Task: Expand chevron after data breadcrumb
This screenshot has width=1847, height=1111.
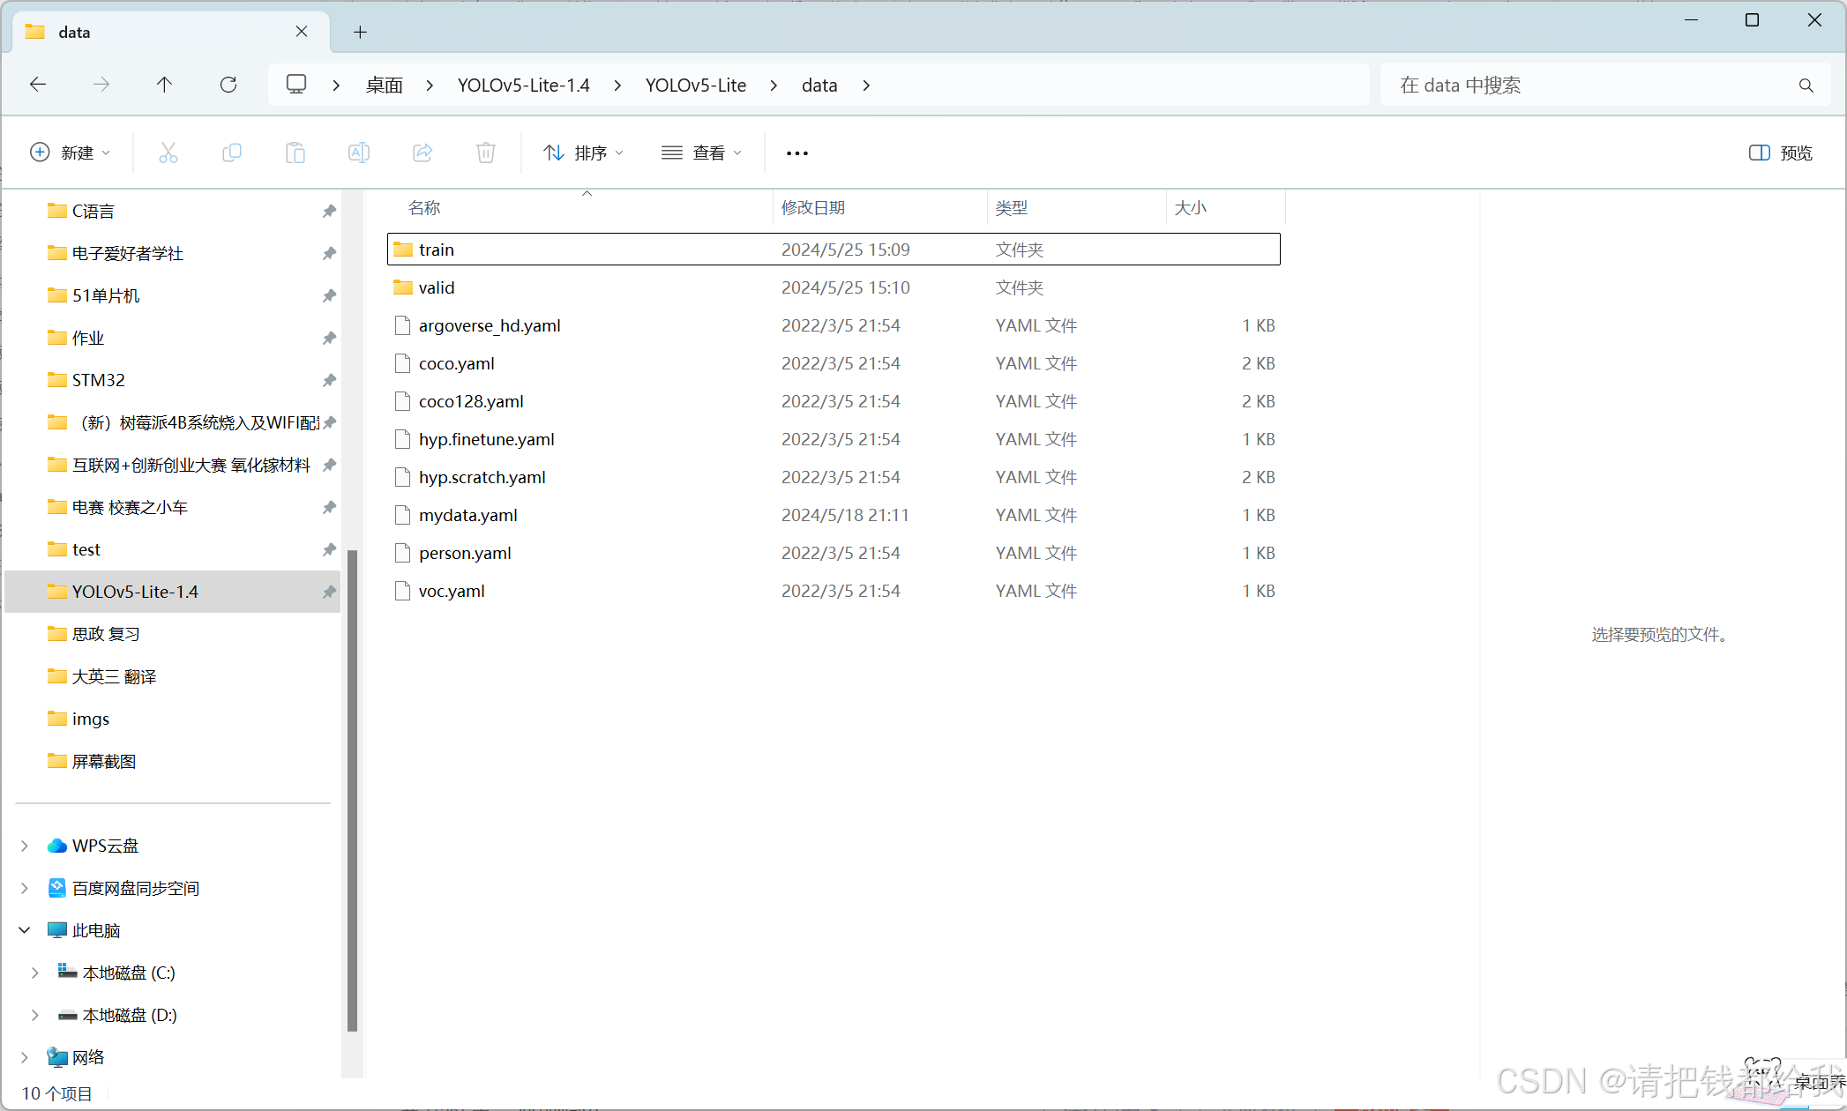Action: coord(866,86)
